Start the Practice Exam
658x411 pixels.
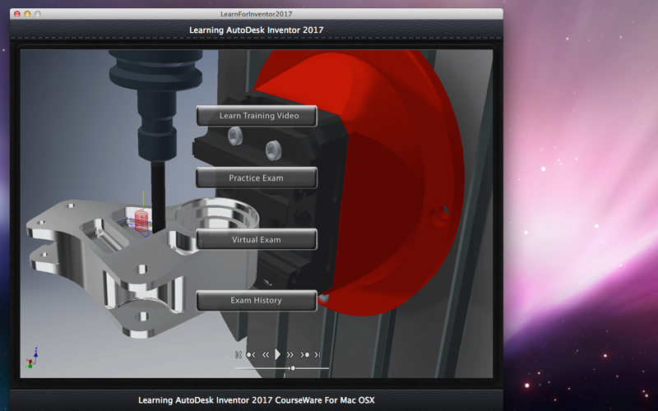pyautogui.click(x=257, y=178)
